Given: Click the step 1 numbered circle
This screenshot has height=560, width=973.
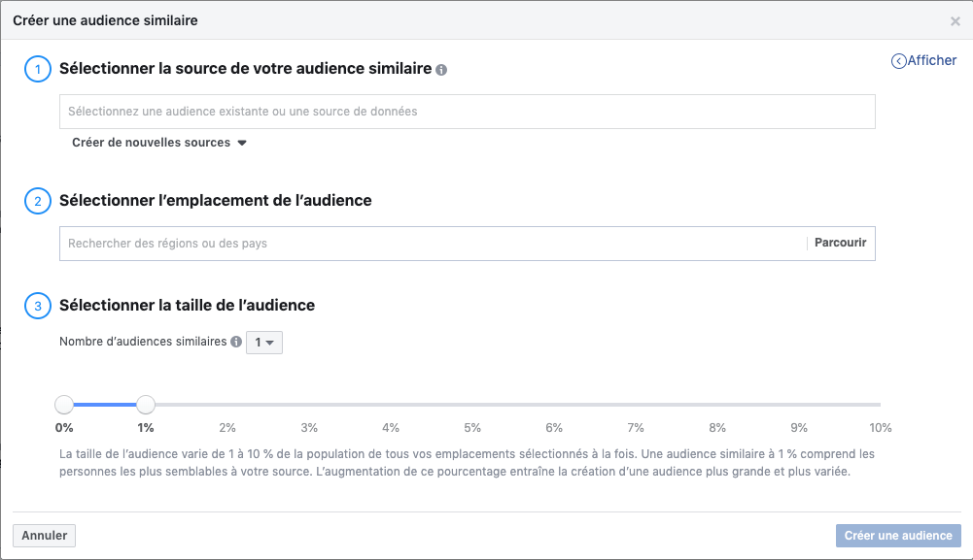Looking at the screenshot, I should (x=37, y=68).
